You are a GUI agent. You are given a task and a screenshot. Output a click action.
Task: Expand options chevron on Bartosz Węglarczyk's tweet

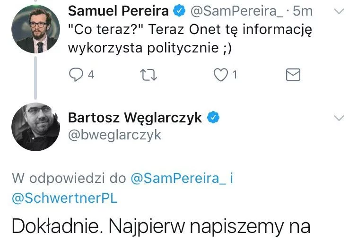pos(338,117)
